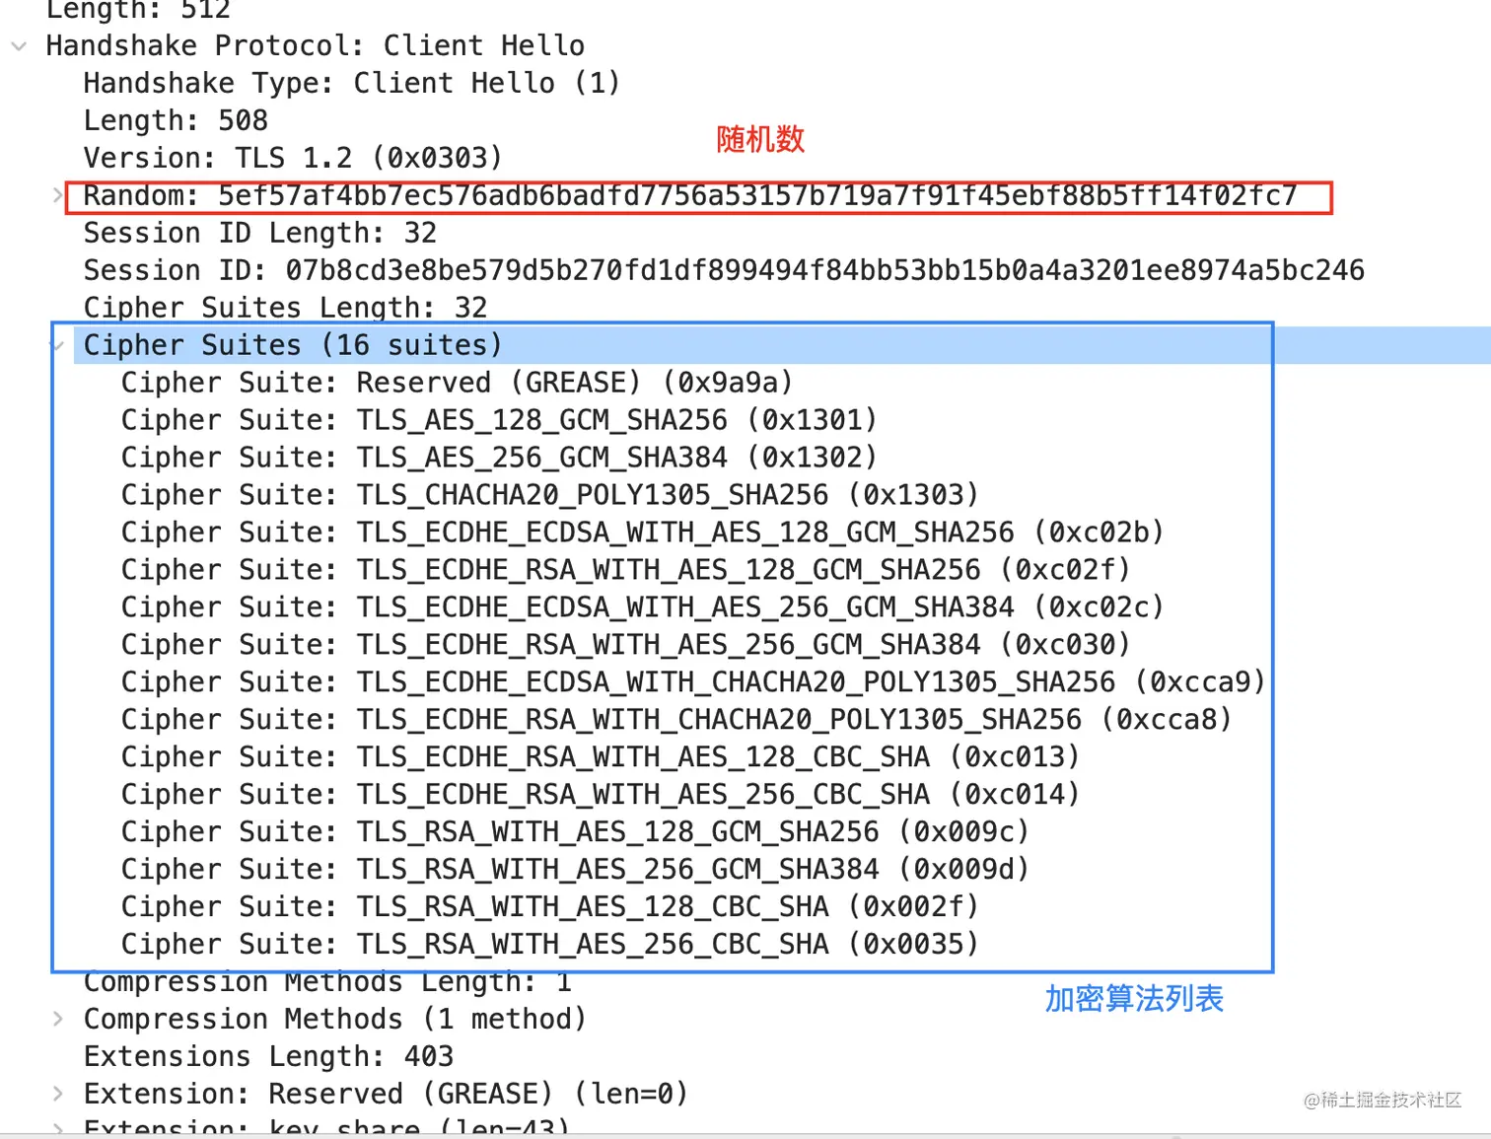The height and width of the screenshot is (1139, 1491).
Task: Expand the Compression Methods (1 method) node
Action: tap(57, 1019)
